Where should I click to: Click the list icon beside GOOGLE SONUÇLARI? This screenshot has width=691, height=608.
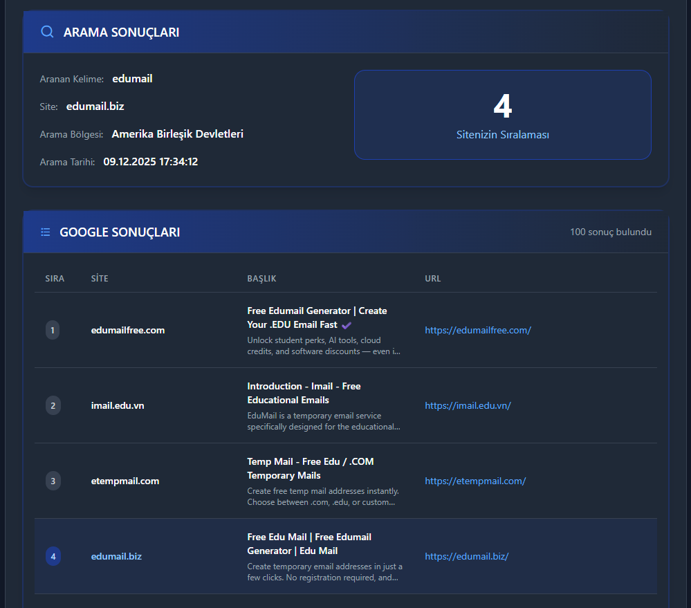click(46, 232)
